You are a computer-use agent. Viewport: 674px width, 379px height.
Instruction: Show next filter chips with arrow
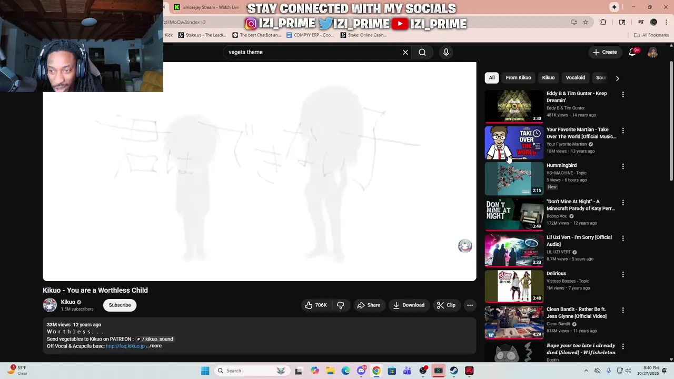pos(617,78)
